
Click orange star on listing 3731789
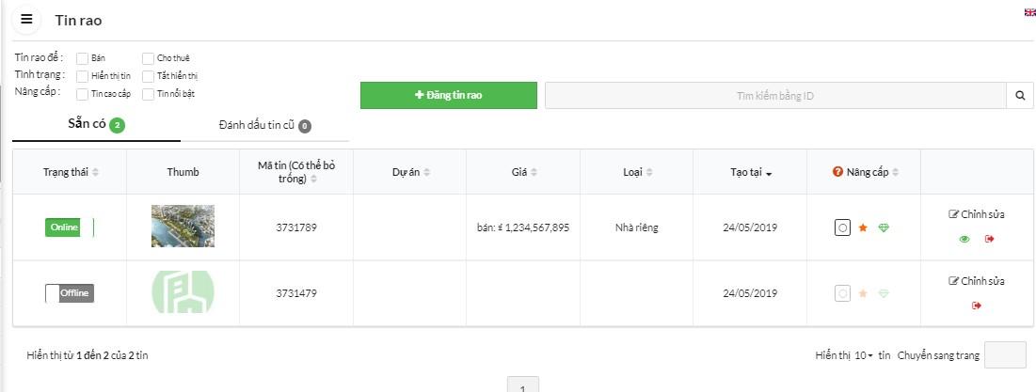(863, 227)
